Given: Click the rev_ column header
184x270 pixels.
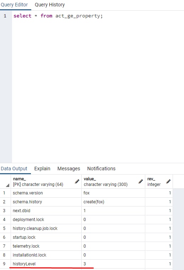Looking at the screenshot, I should click(159, 182).
